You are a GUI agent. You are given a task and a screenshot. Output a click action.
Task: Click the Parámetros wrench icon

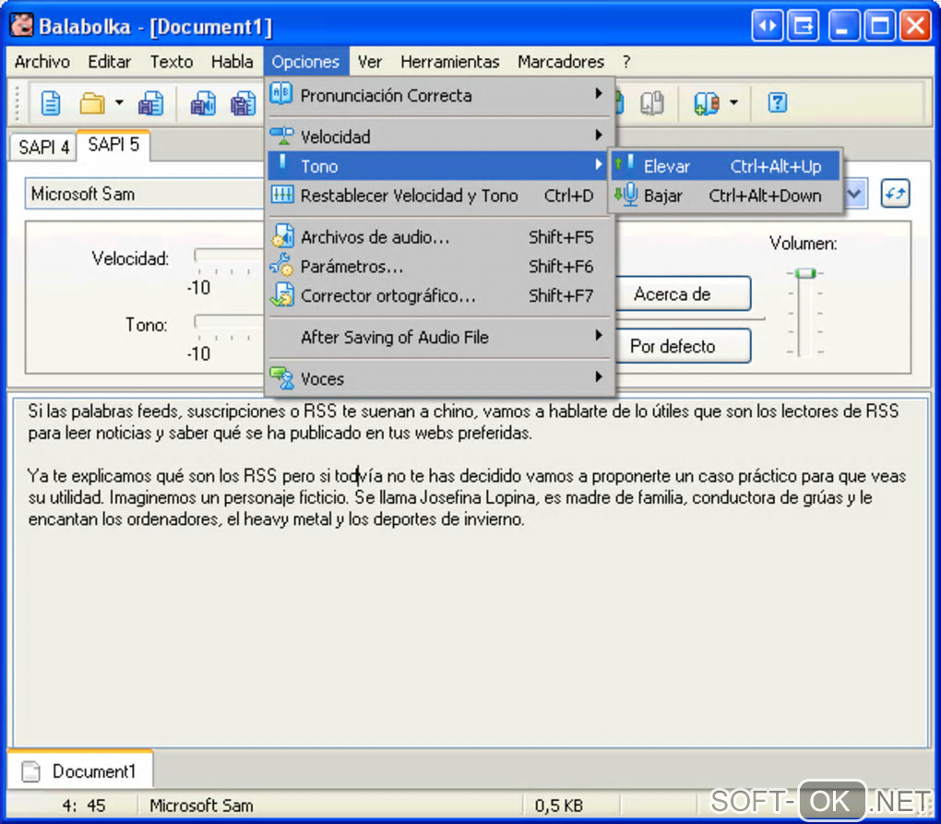(281, 265)
